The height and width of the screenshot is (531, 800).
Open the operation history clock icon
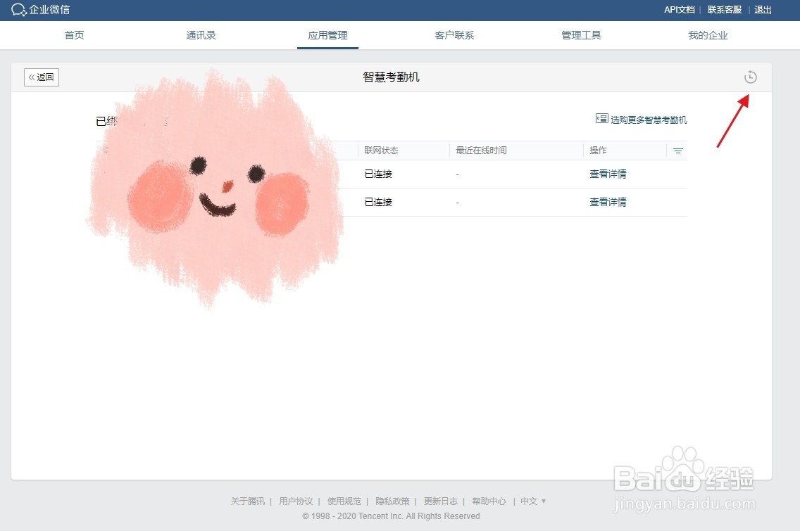tap(750, 77)
